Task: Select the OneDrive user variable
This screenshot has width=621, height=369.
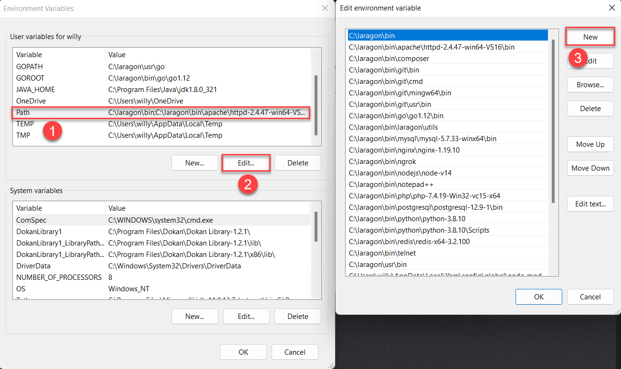Action: point(162,101)
